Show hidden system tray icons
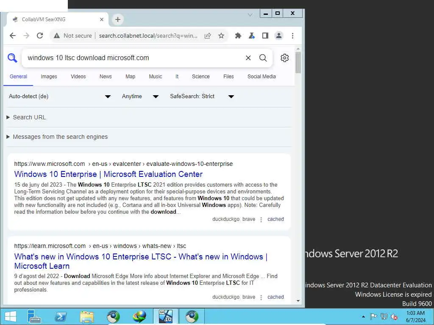 point(363,317)
